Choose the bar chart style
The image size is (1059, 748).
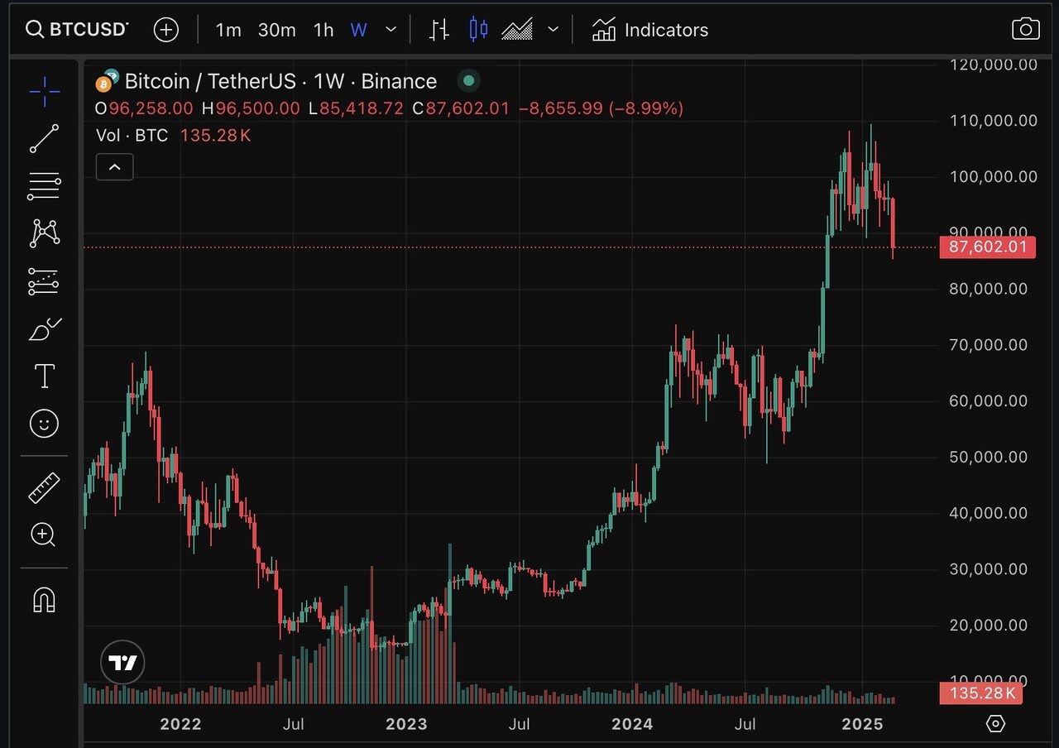[x=438, y=30]
